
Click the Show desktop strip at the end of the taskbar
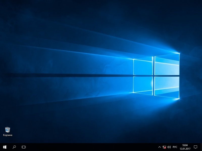click(x=201, y=147)
